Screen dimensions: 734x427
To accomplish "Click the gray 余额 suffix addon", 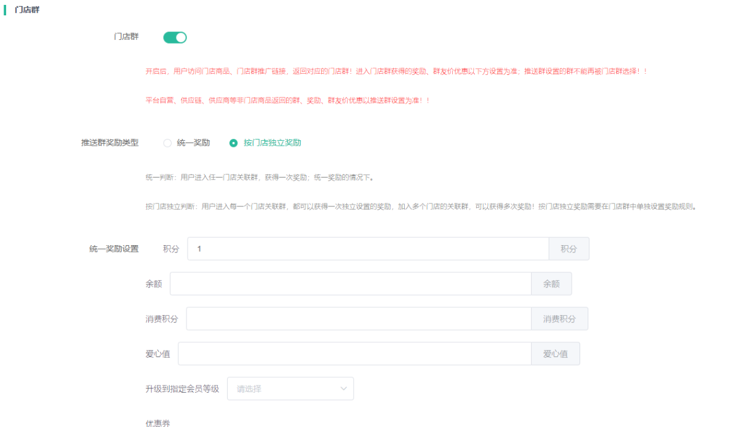I will click(551, 284).
